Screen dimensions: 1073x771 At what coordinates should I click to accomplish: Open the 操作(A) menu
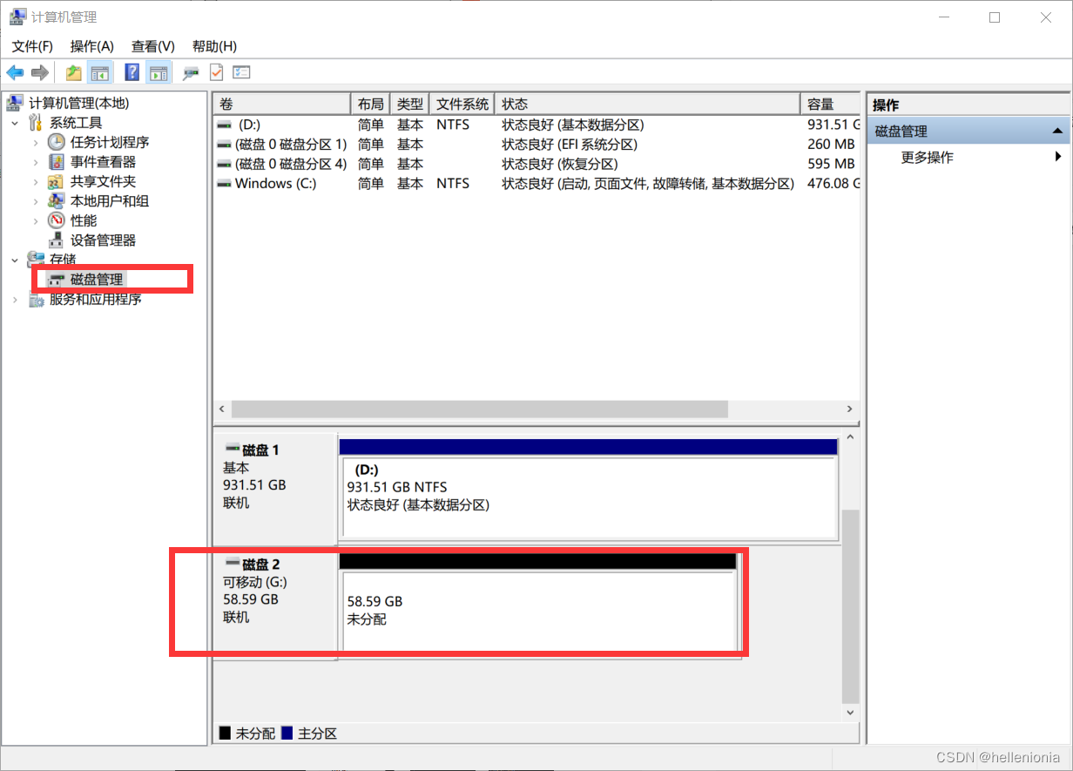click(92, 46)
